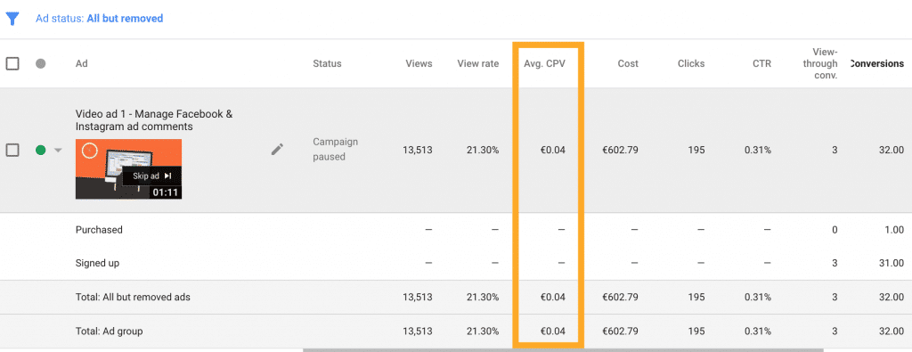Tick the checkbox for Video ad 1 row

click(12, 150)
